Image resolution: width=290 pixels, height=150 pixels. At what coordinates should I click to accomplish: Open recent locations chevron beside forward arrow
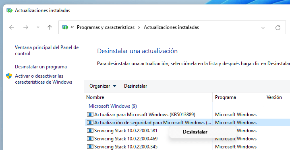click(38, 27)
